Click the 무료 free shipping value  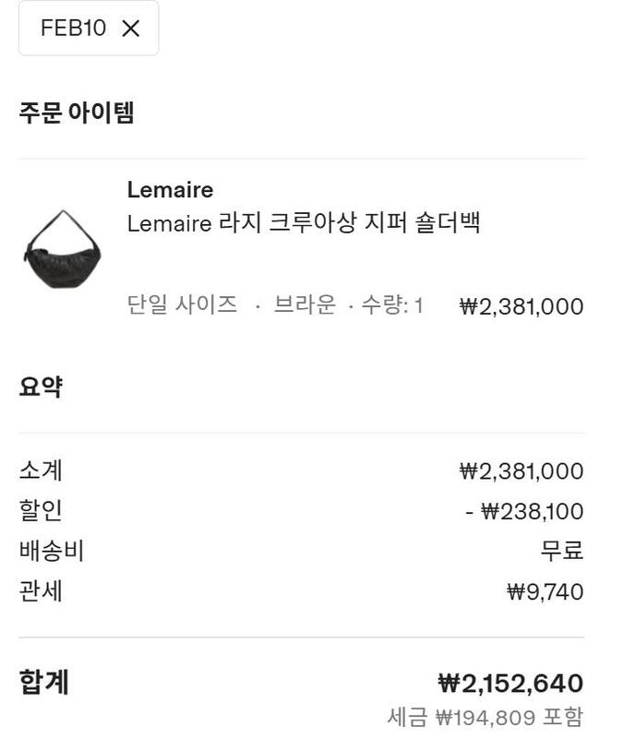561,552
